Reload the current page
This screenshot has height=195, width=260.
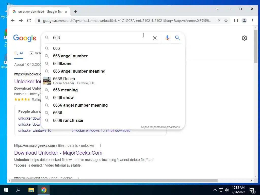pos(29,21)
